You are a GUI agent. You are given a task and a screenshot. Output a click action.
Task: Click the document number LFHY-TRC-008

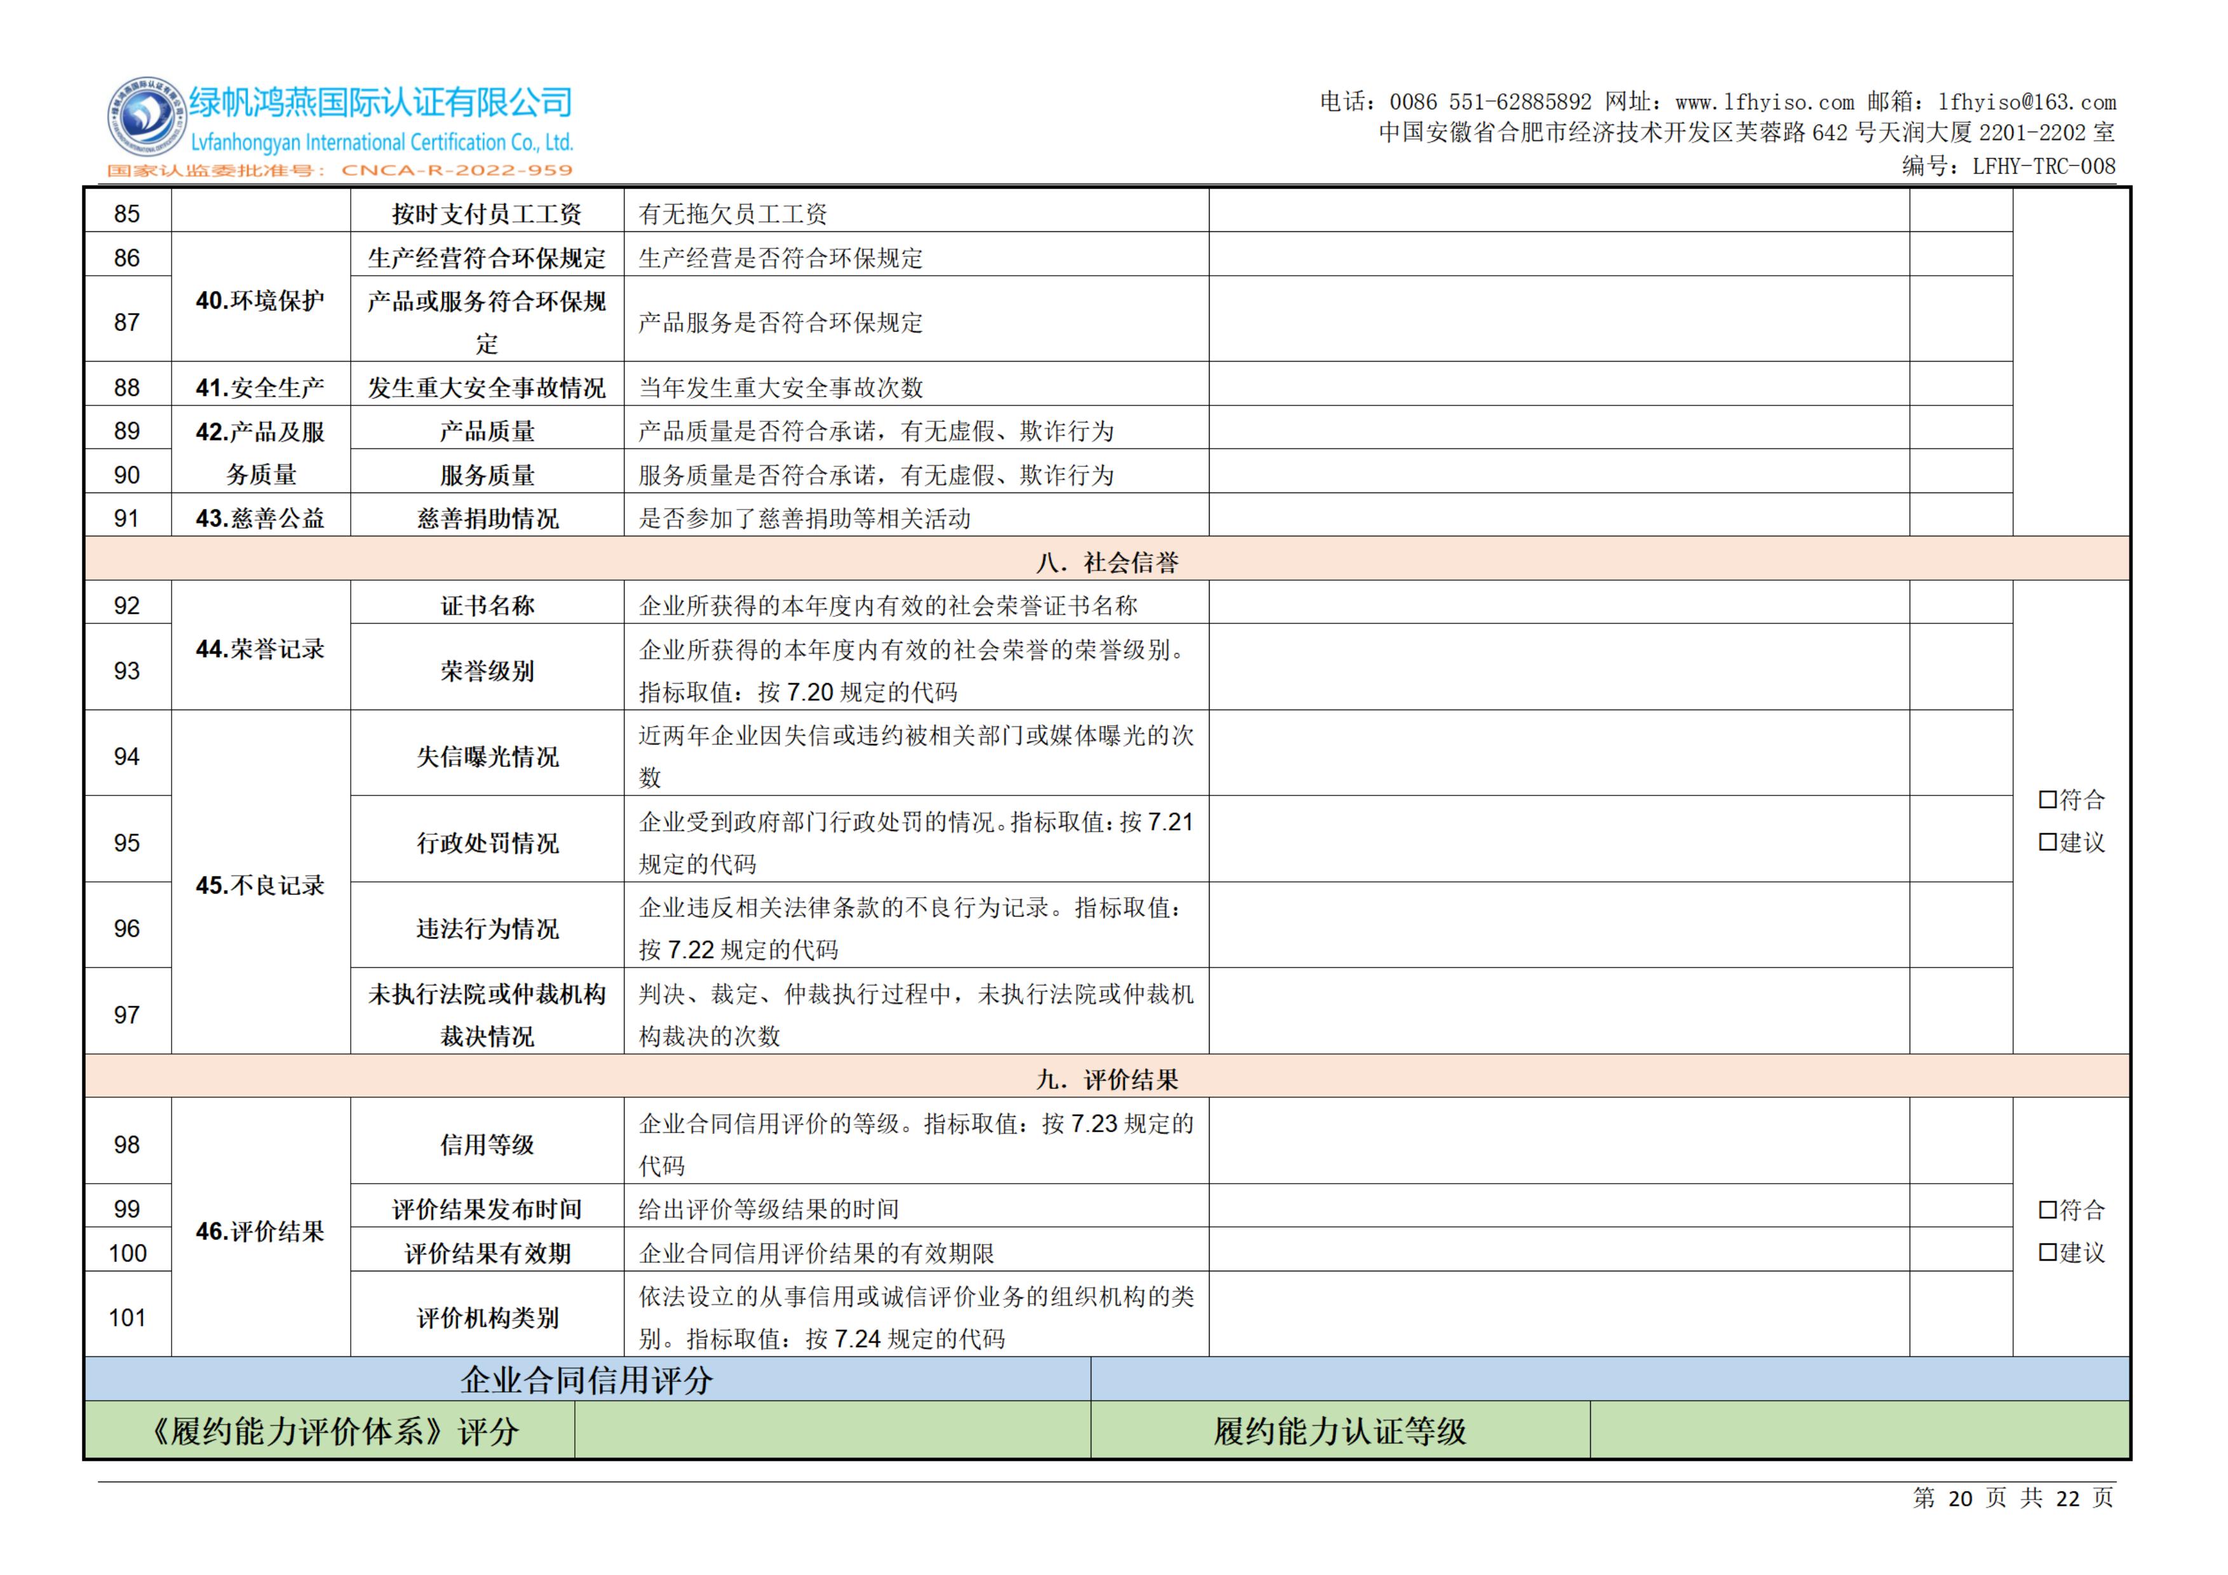[x=2044, y=166]
